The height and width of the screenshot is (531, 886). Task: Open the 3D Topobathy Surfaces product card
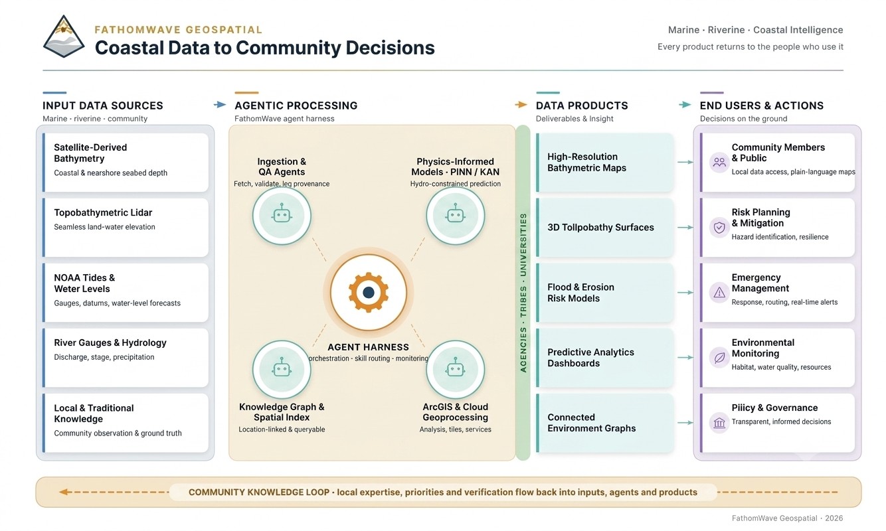(x=604, y=227)
